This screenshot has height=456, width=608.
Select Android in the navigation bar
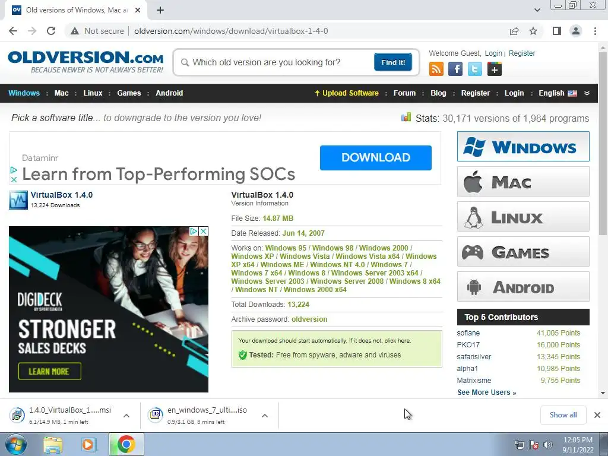coord(169,93)
